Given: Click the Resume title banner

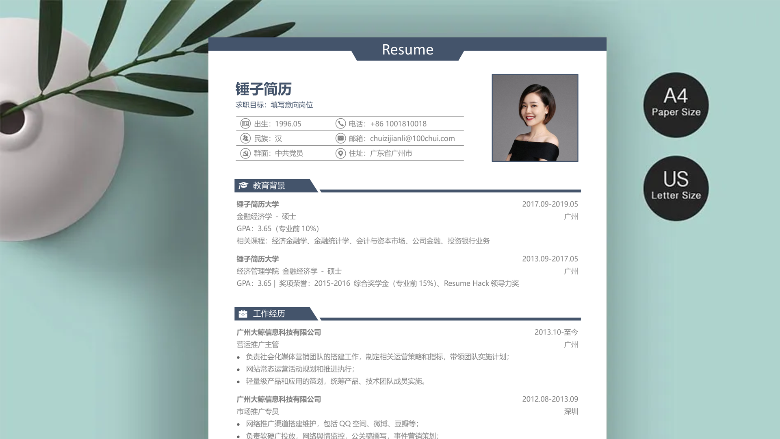Looking at the screenshot, I should (x=407, y=50).
